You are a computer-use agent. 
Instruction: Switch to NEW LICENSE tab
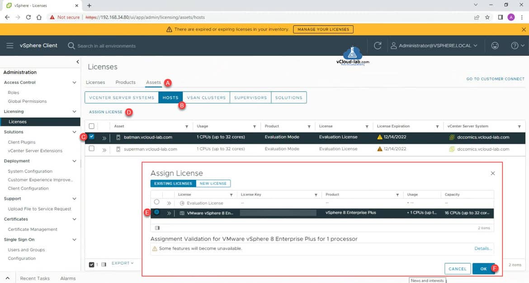pyautogui.click(x=213, y=183)
